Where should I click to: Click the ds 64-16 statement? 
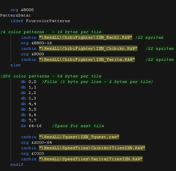click(x=31, y=126)
